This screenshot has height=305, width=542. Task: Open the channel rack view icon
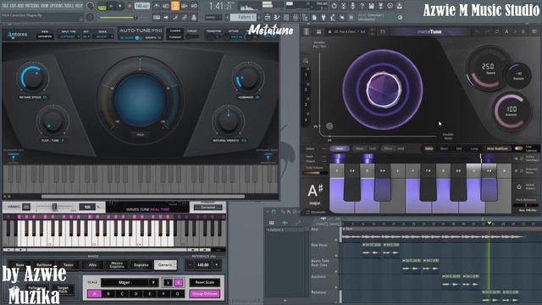tap(286, 17)
